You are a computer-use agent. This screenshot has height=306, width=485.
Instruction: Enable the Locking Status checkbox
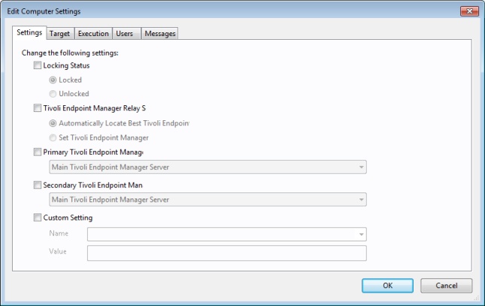pos(38,66)
